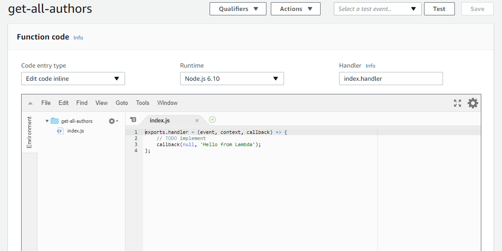502x251 pixels.
Task: Click line number 3 in gutter
Action: (x=136, y=144)
